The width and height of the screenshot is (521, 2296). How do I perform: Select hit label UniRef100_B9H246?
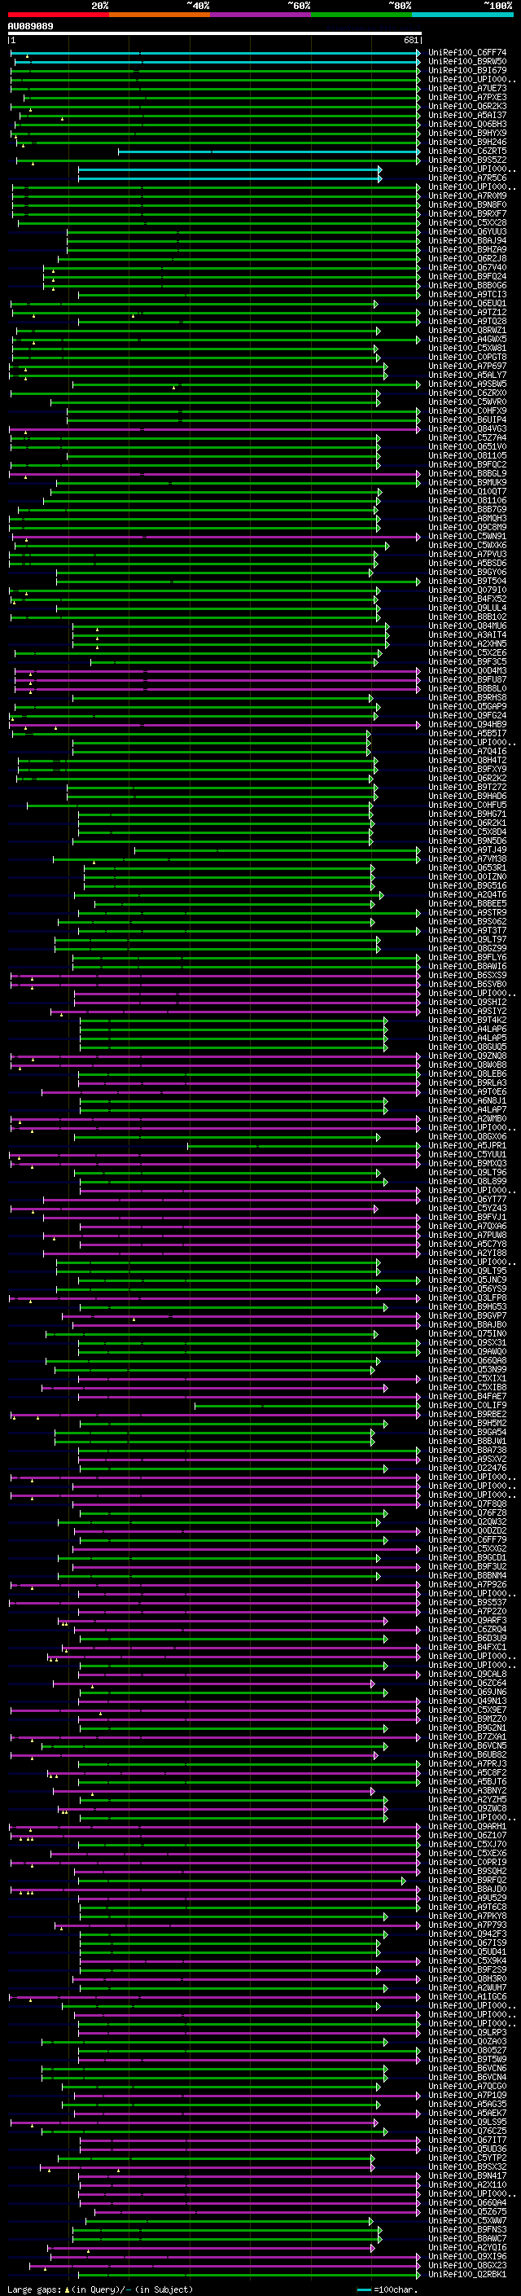(x=467, y=143)
